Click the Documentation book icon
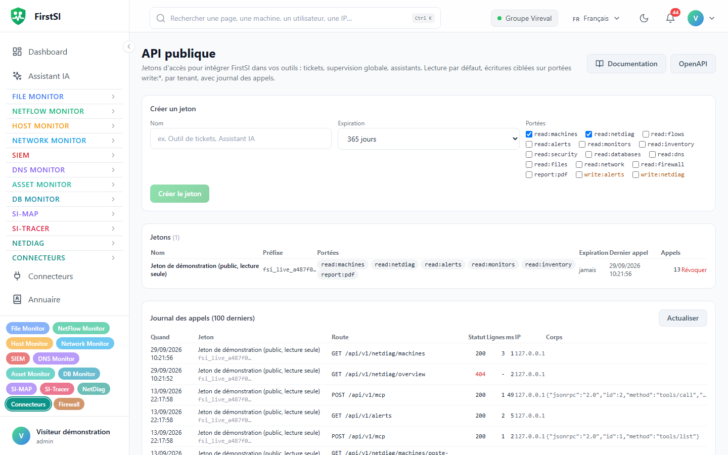The height and width of the screenshot is (455, 728). (x=600, y=64)
